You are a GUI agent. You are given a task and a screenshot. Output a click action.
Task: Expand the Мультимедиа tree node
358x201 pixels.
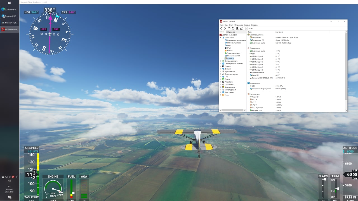221,71
